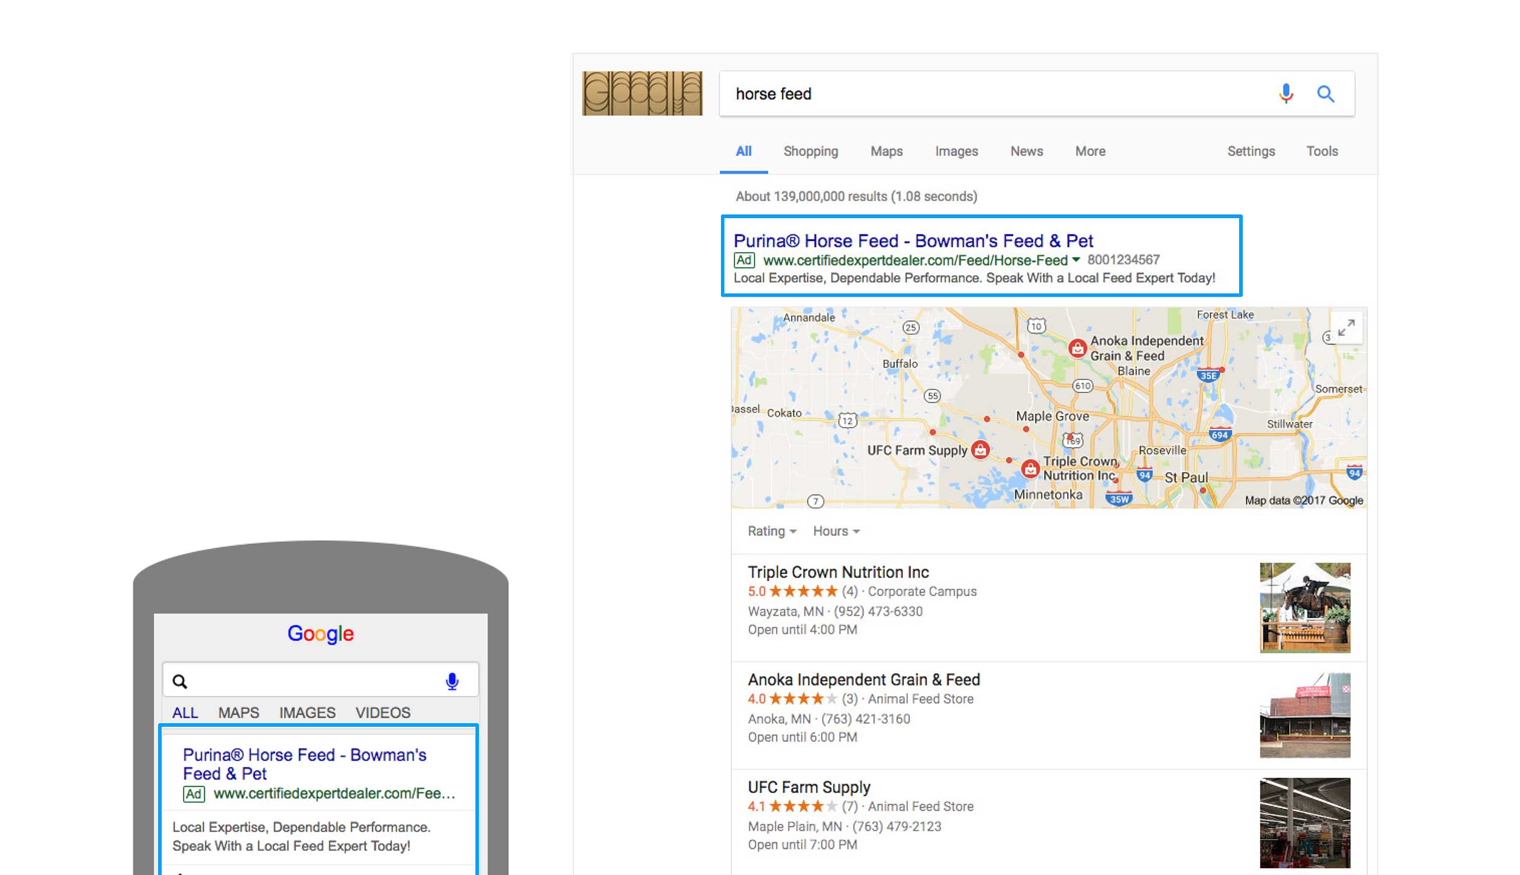
Task: Tap the ALL tab on mobile mockup
Action: (x=185, y=712)
